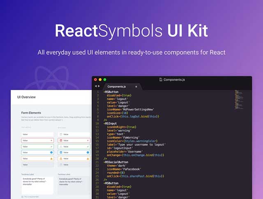The image size is (263, 199).
Task: Click the 'Form Elements' heading
Action: tap(31, 113)
